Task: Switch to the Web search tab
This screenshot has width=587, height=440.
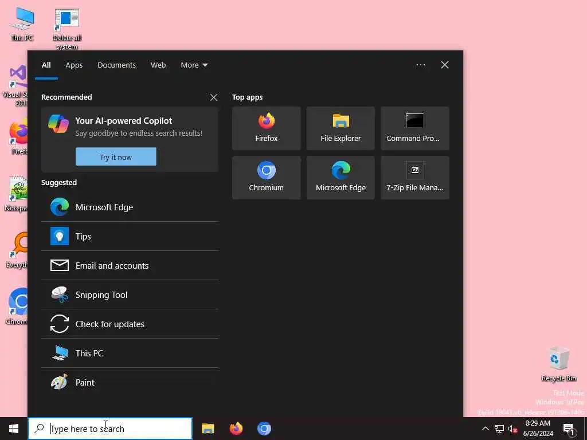Action: 158,65
